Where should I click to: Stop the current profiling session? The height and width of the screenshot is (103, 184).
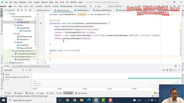[27, 70]
